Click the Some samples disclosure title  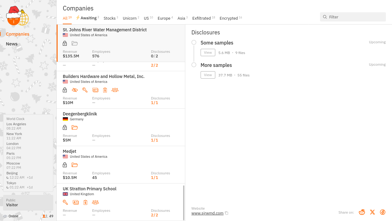click(x=217, y=43)
